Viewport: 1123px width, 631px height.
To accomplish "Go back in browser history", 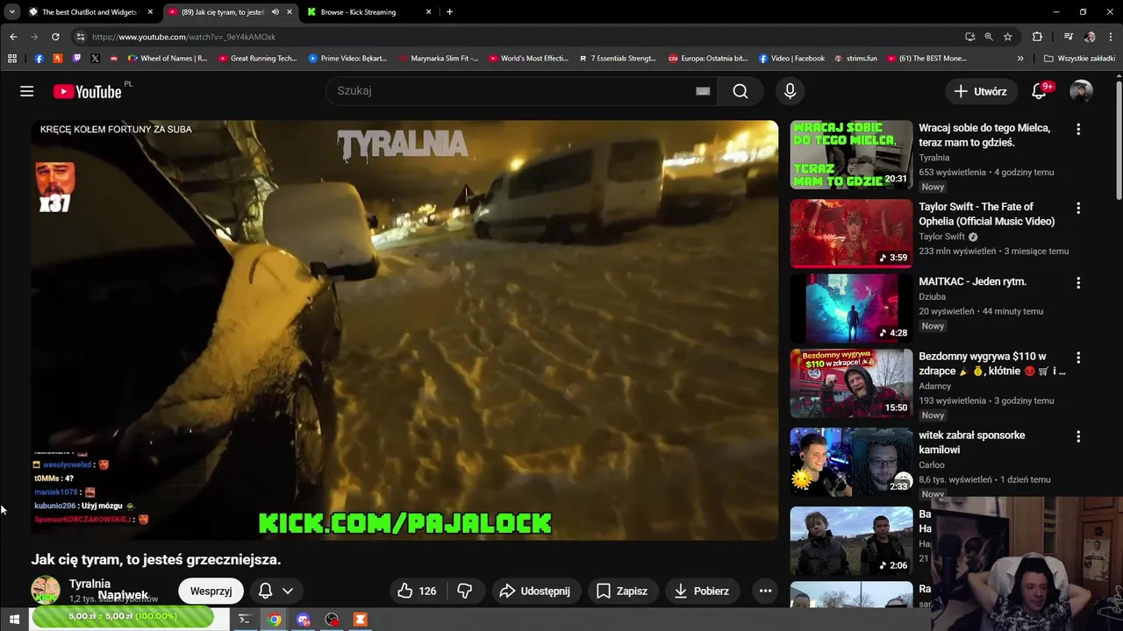I will point(13,37).
